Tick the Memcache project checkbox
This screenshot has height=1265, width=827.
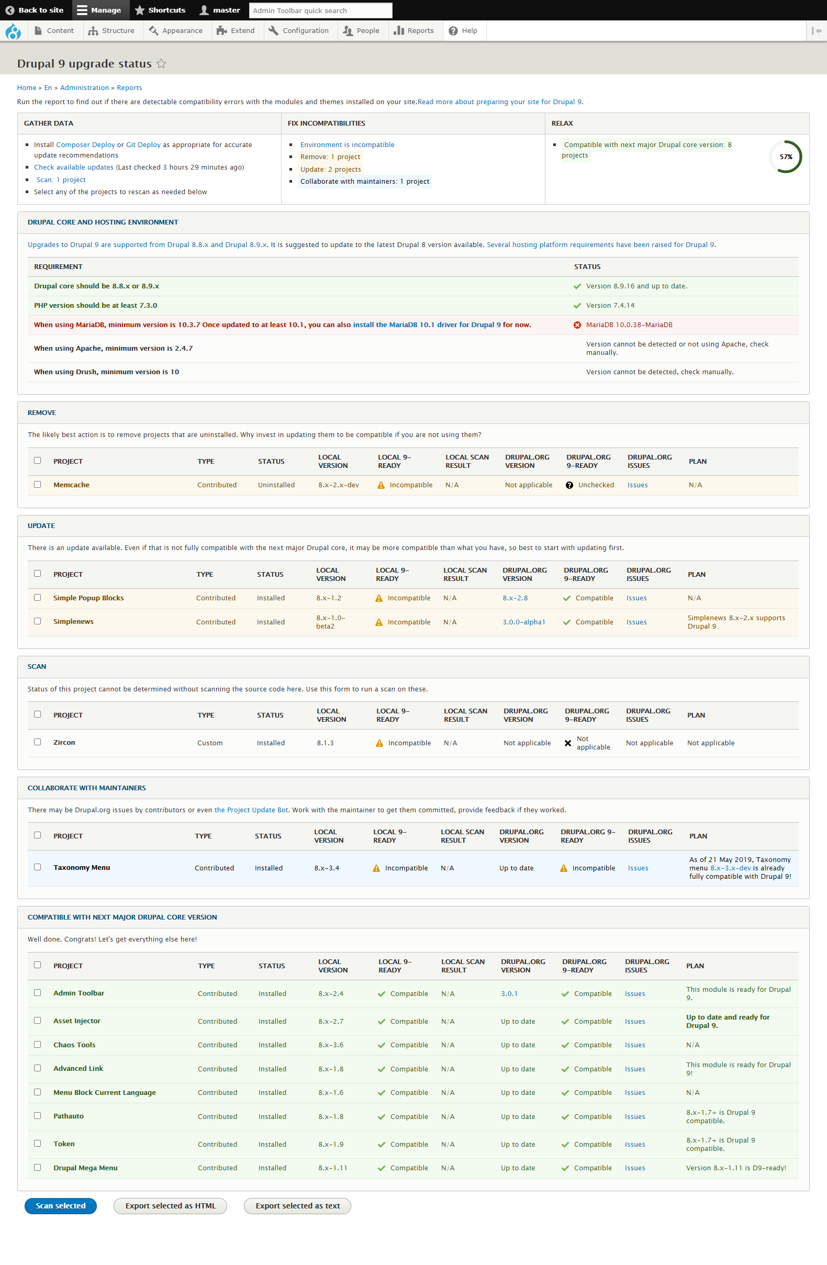click(37, 484)
